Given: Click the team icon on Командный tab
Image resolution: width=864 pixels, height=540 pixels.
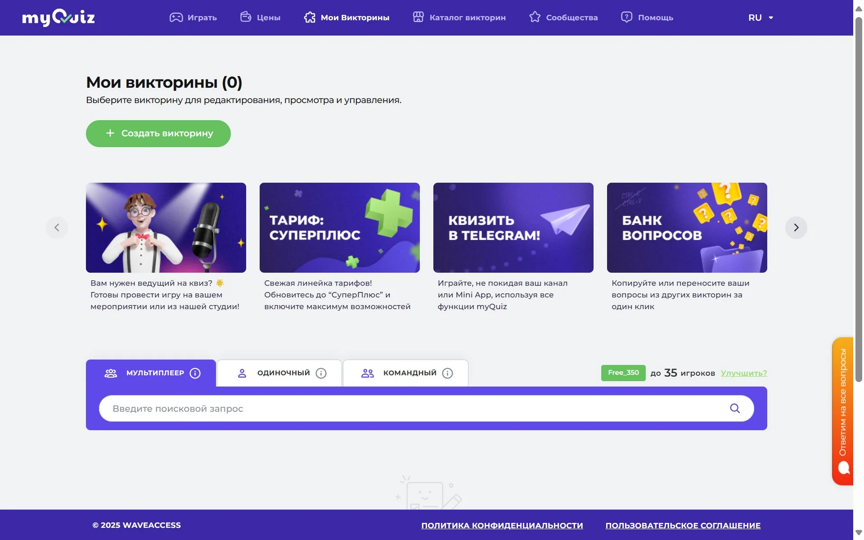Looking at the screenshot, I should click(x=368, y=373).
